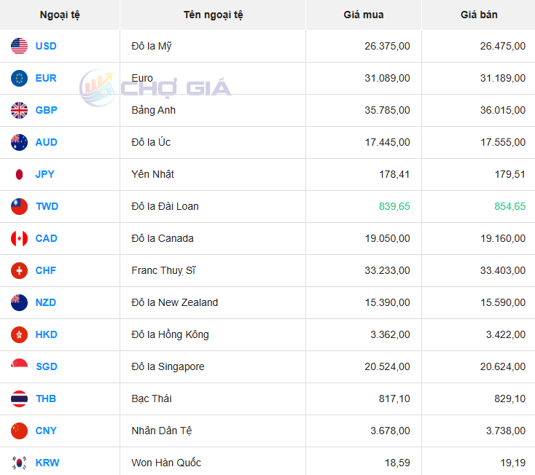The height and width of the screenshot is (475, 535).
Task: Click the Japan flag icon
Action: [x=20, y=174]
